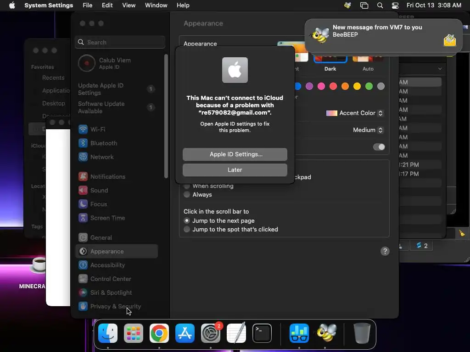Screen dimensions: 470x352
Task: Click BeeBEEP menu bar status icon
Action: [x=348, y=5]
